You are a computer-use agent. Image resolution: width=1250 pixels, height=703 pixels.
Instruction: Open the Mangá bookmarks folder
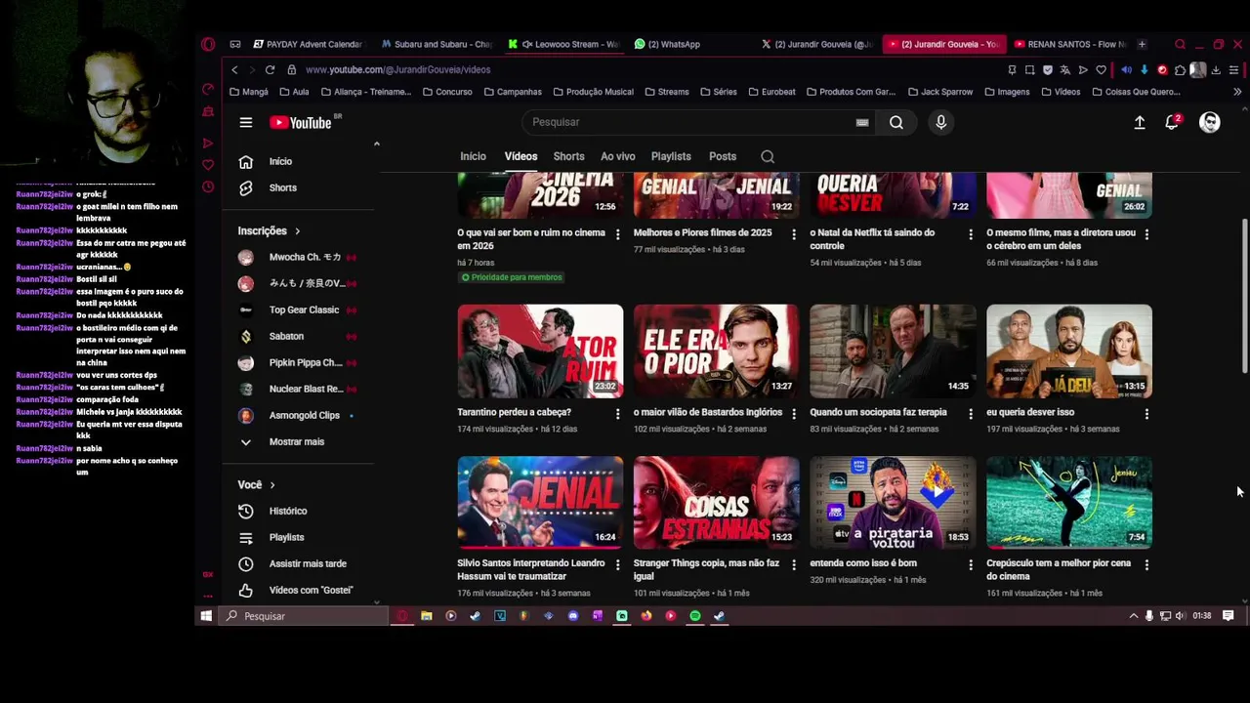248,92
